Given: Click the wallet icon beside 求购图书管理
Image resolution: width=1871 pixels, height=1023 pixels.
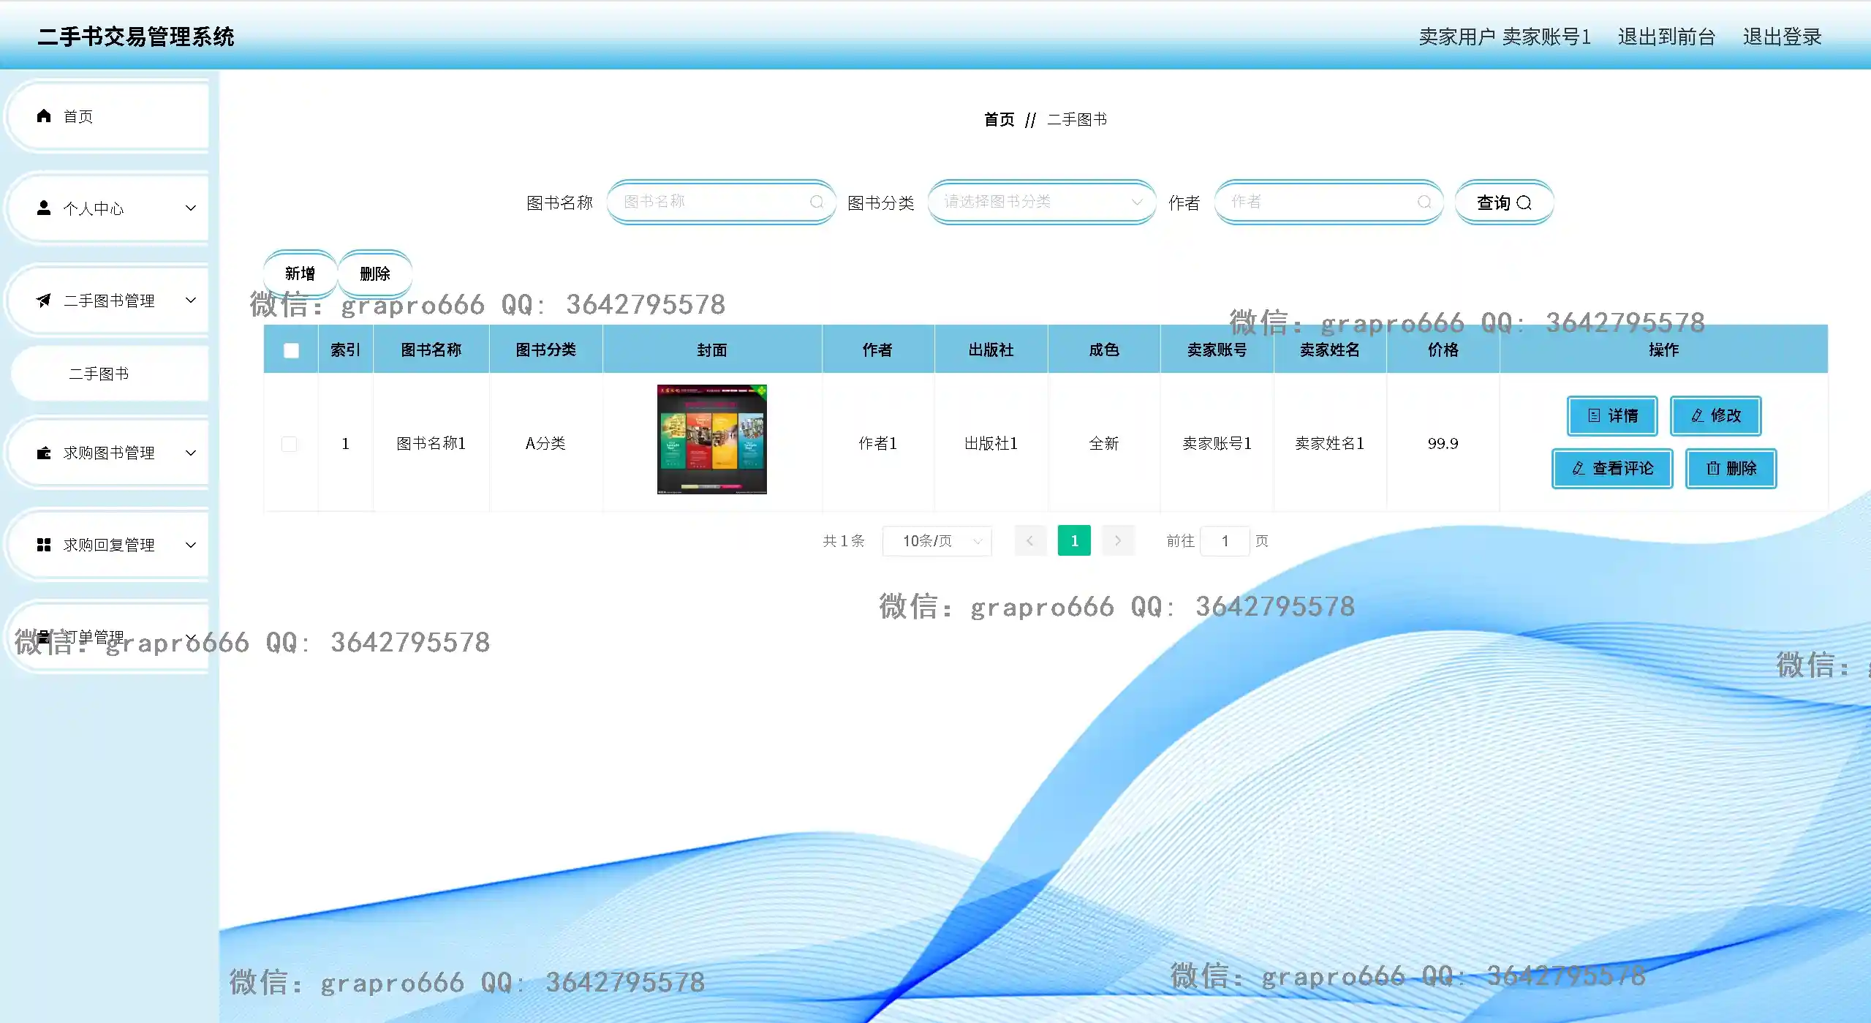Looking at the screenshot, I should 44,453.
